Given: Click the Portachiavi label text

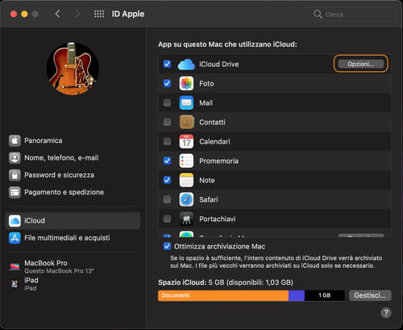Looking at the screenshot, I should [x=218, y=219].
